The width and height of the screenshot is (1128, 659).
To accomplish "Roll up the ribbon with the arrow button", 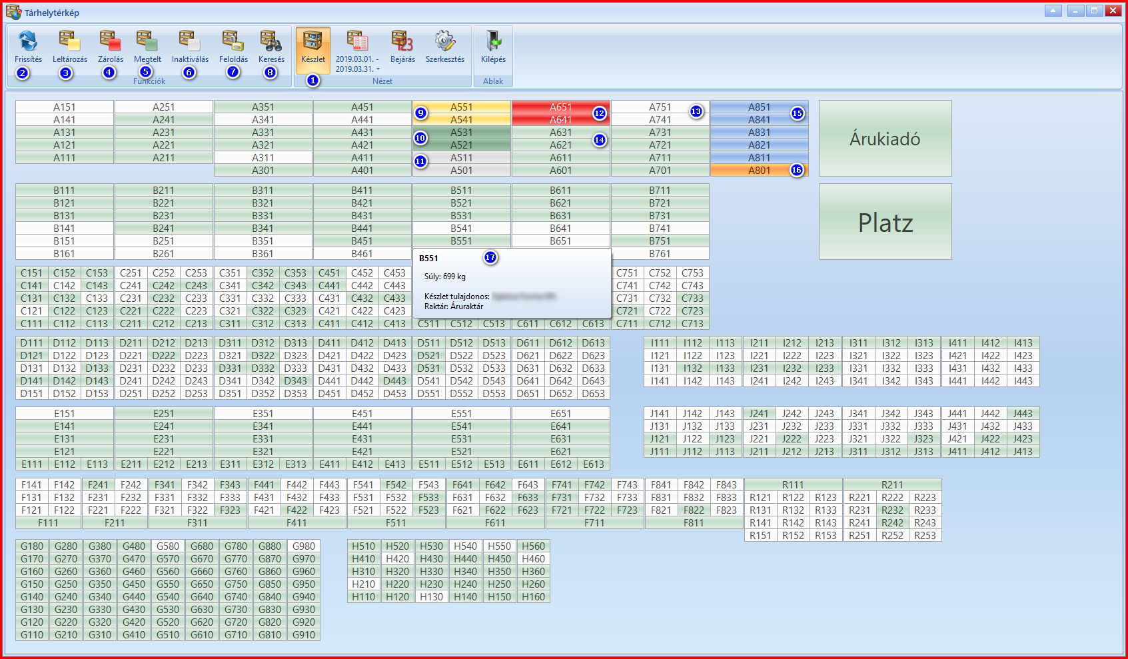I will point(1053,11).
